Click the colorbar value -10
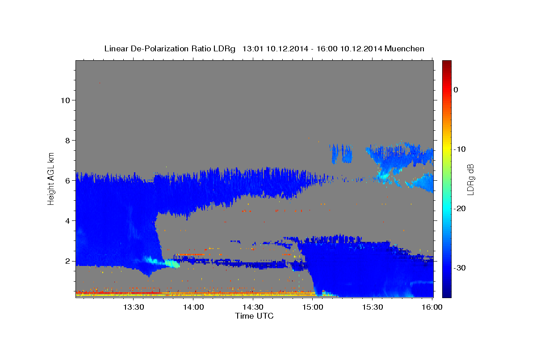The height and width of the screenshot is (357, 536). click(460, 149)
